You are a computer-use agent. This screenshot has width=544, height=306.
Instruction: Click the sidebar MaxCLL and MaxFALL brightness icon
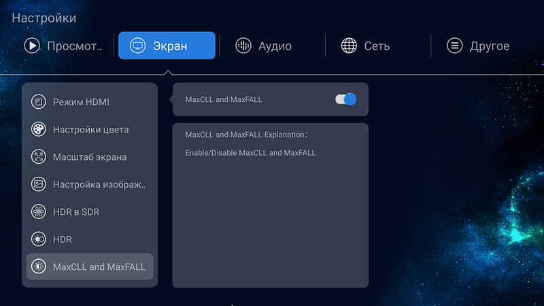[39, 267]
